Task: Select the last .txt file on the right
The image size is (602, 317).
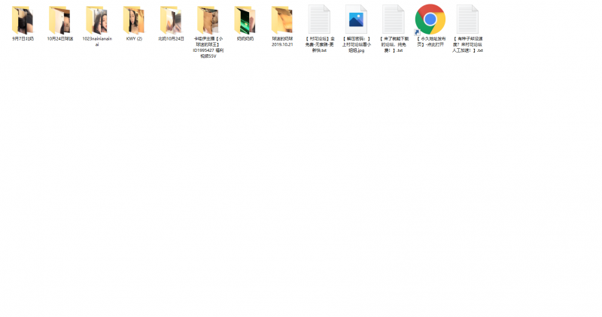Action: [x=467, y=20]
